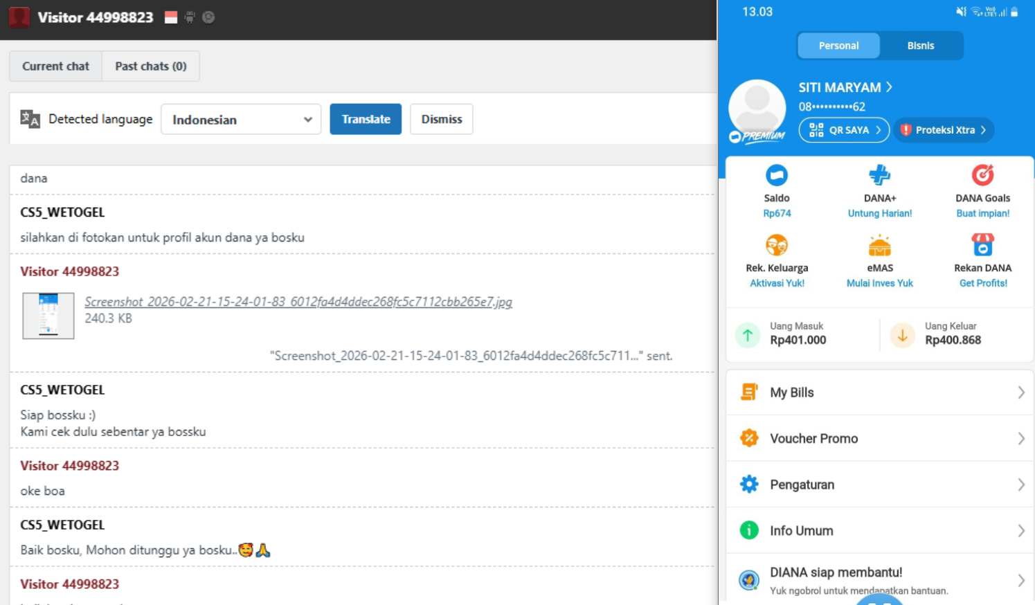Open the Detected language dropdown
The image size is (1035, 605).
point(241,119)
